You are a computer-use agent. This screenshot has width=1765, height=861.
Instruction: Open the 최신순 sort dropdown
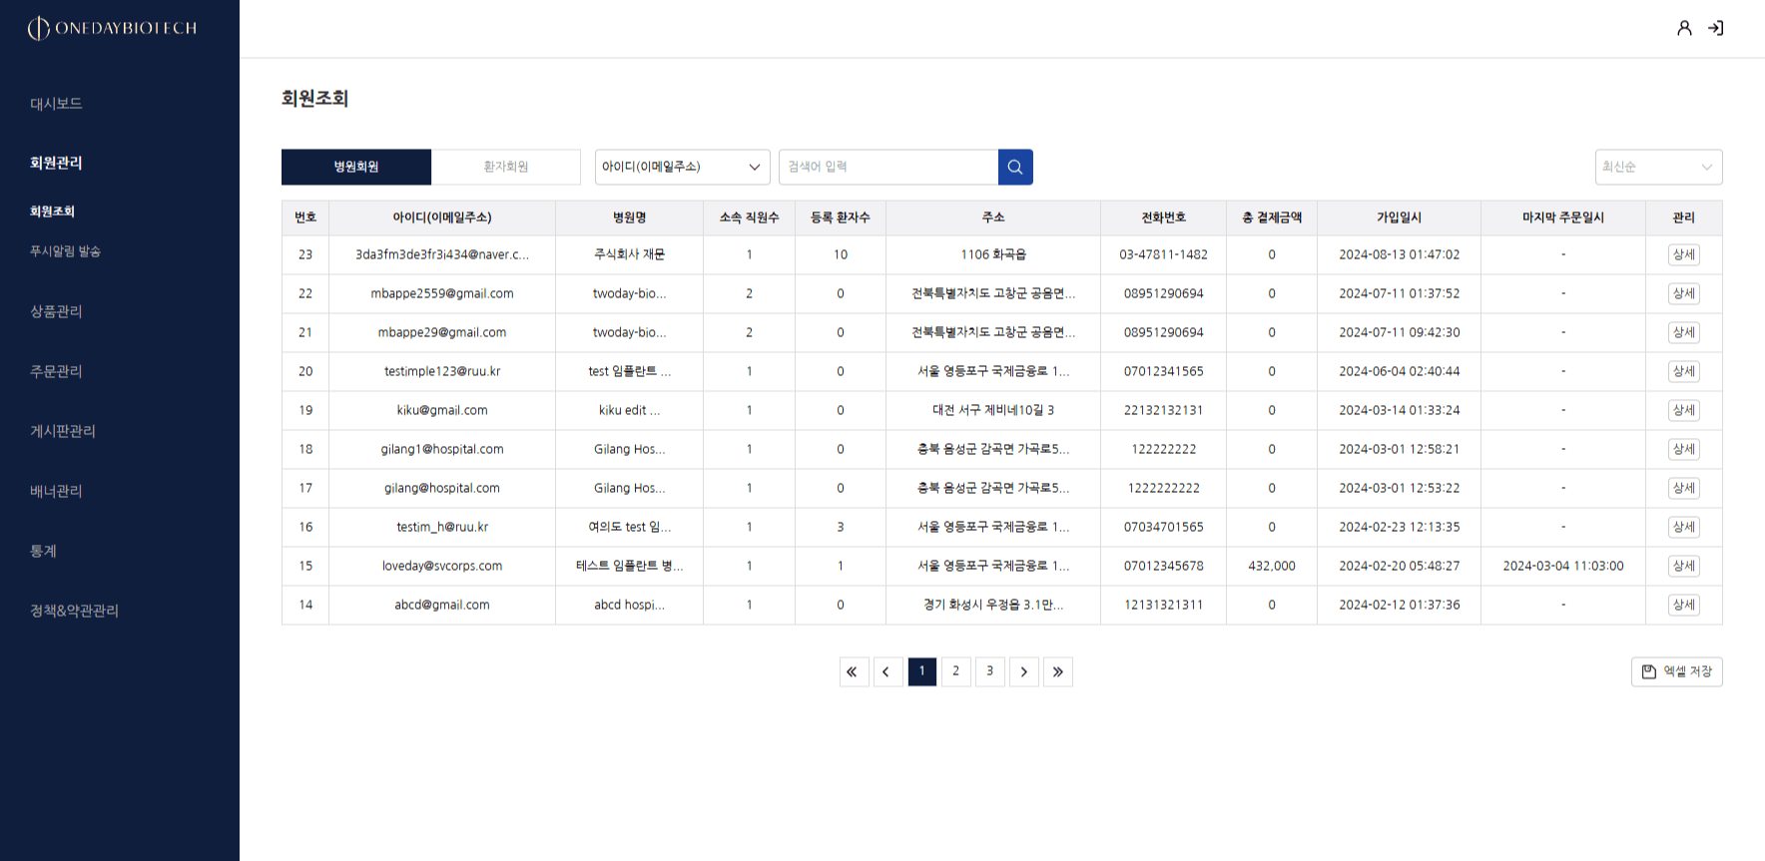click(x=1658, y=167)
